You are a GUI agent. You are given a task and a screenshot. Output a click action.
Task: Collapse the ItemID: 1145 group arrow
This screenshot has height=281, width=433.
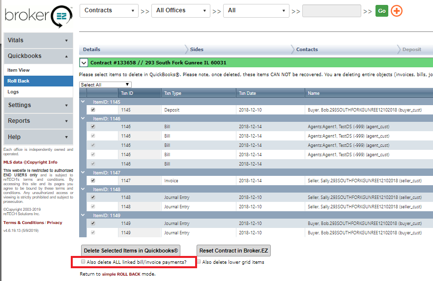[x=83, y=102]
